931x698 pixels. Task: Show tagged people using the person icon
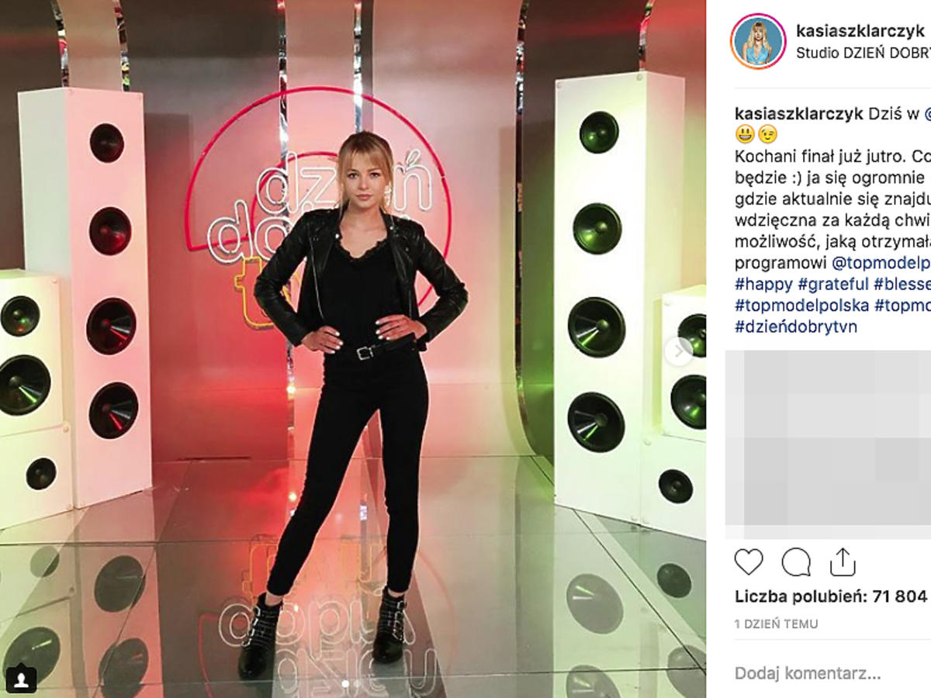(x=25, y=679)
